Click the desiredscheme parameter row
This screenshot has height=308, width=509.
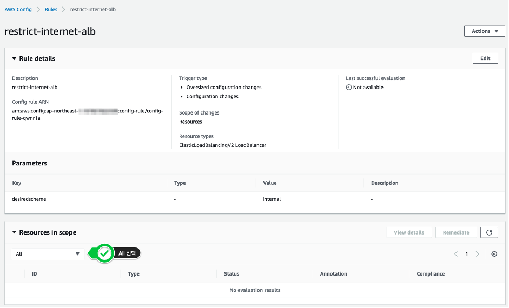point(29,199)
